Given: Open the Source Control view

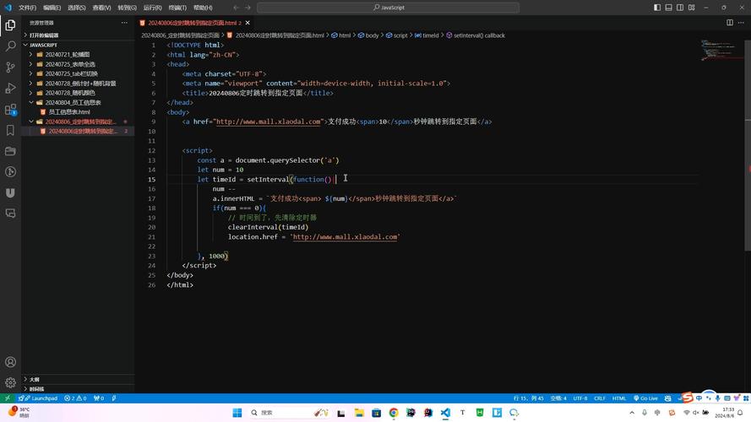Looking at the screenshot, I should pos(10,68).
